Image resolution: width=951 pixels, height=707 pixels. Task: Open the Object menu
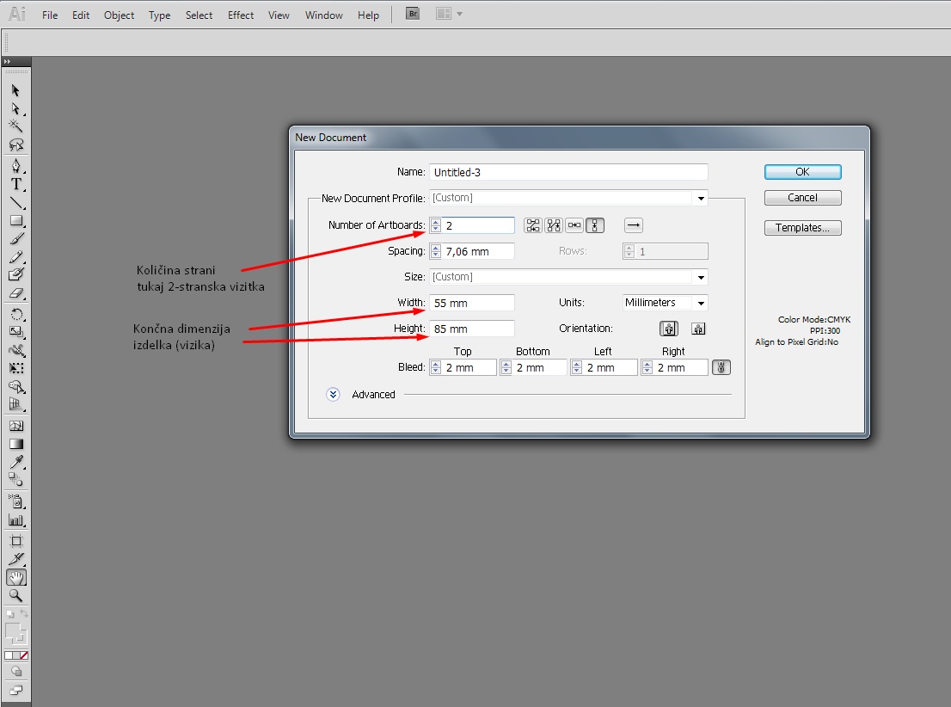pyautogui.click(x=119, y=15)
